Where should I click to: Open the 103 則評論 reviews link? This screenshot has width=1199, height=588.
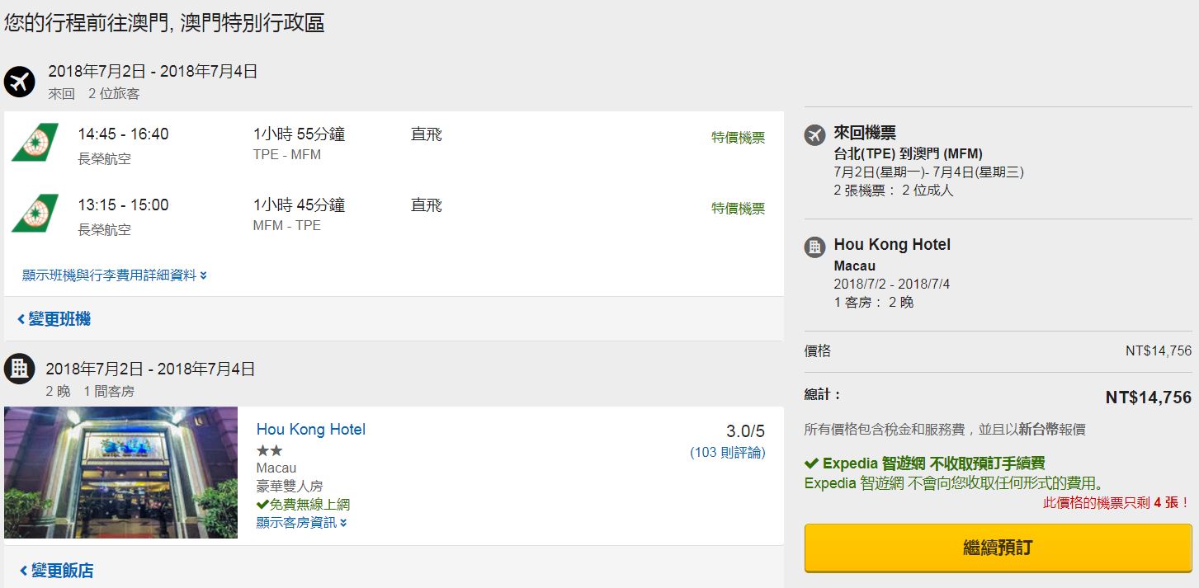728,453
